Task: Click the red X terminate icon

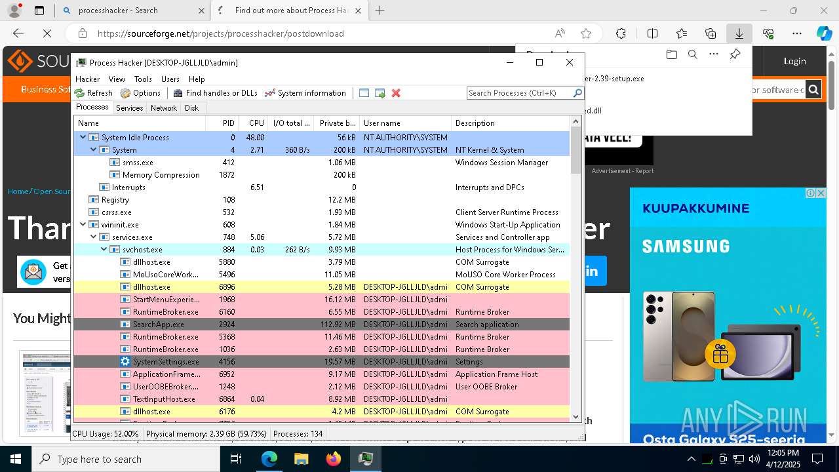Action: pos(396,93)
